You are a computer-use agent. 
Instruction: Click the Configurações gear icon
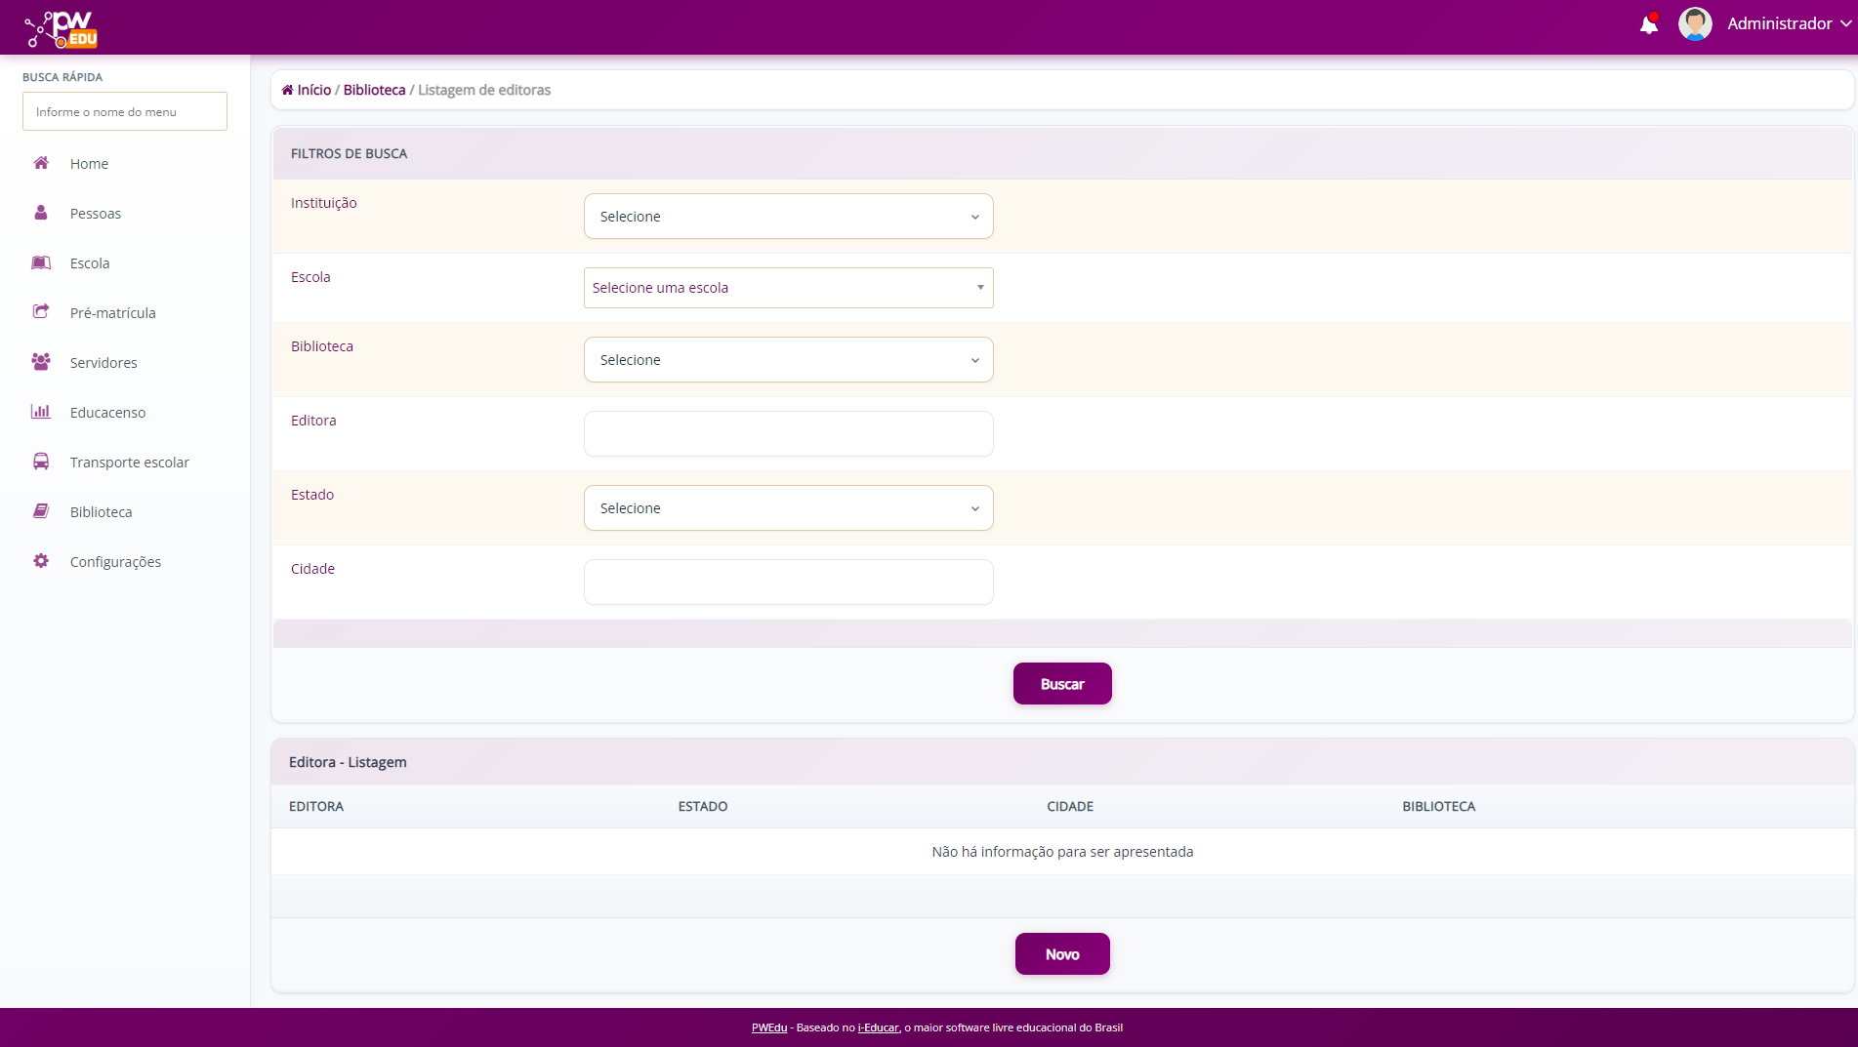click(41, 561)
